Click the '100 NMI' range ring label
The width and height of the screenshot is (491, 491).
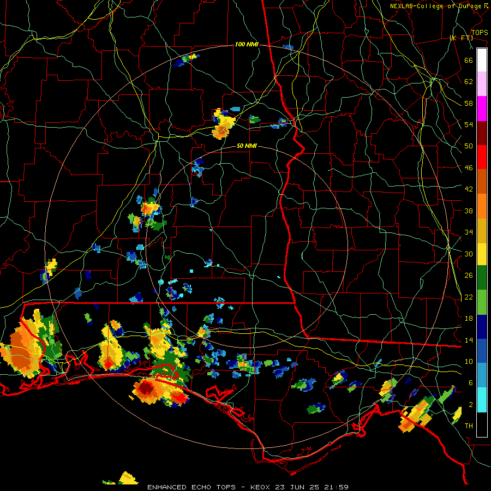click(247, 45)
